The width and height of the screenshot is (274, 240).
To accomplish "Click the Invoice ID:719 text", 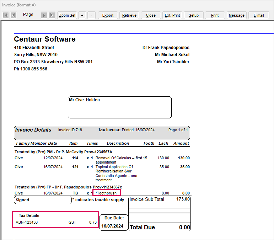I will click(x=70, y=130).
